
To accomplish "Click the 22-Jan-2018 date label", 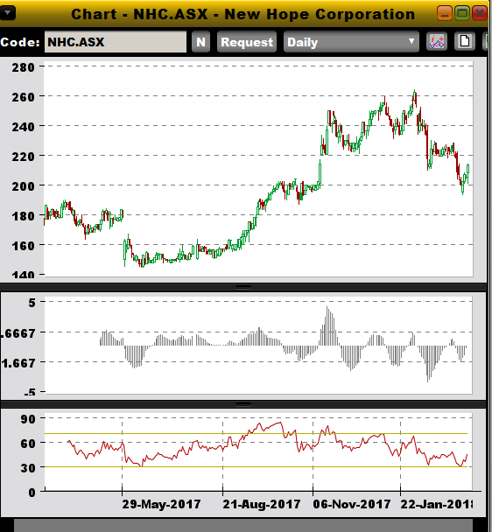I will pyautogui.click(x=437, y=504).
